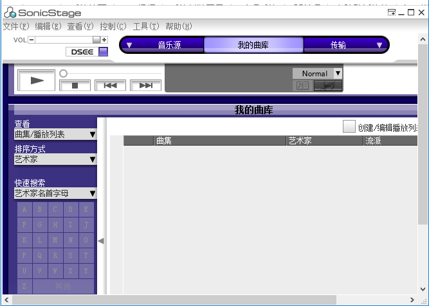
Task: Click the horizontal scrollbar right arrow
Action: point(412,300)
